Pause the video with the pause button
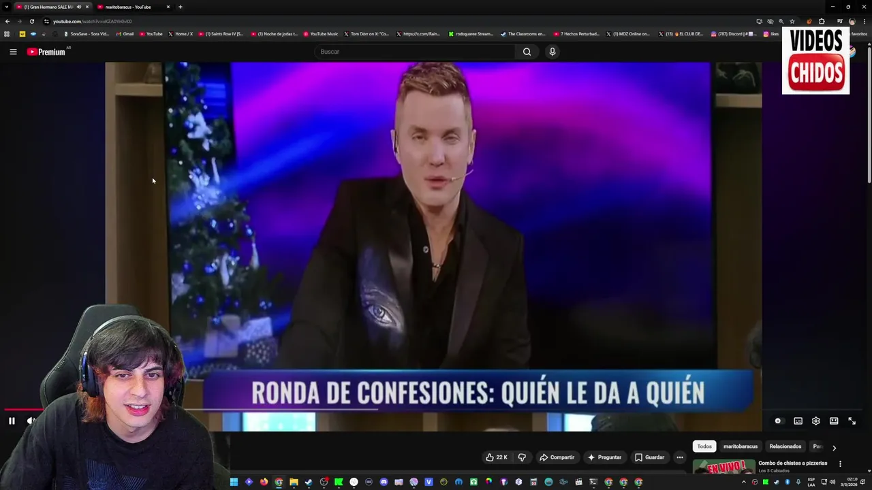The image size is (872, 490). tap(12, 421)
